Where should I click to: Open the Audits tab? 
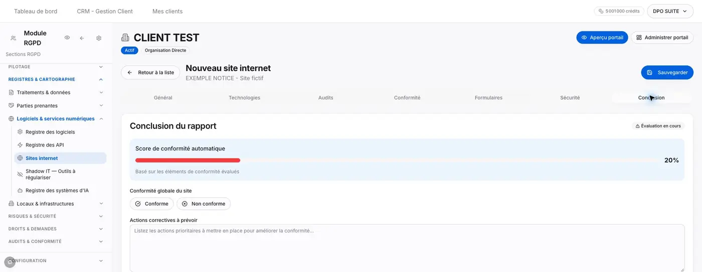(x=326, y=98)
